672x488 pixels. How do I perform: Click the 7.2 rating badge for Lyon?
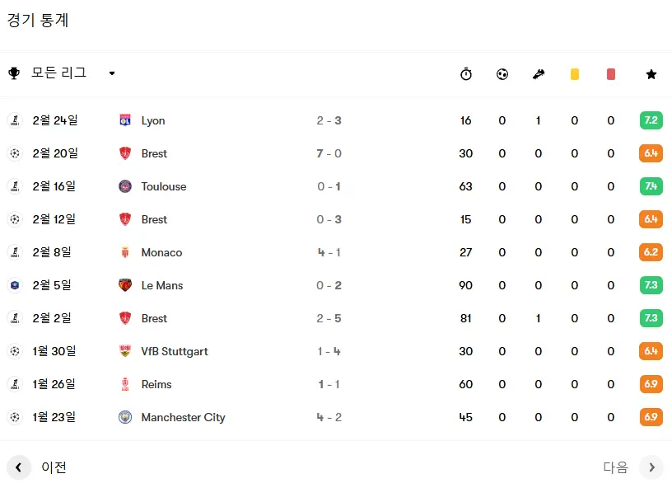point(651,120)
